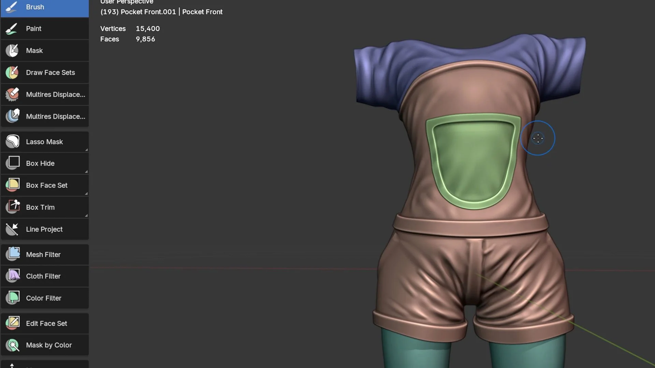Select the Mask by Color tool

click(44, 345)
